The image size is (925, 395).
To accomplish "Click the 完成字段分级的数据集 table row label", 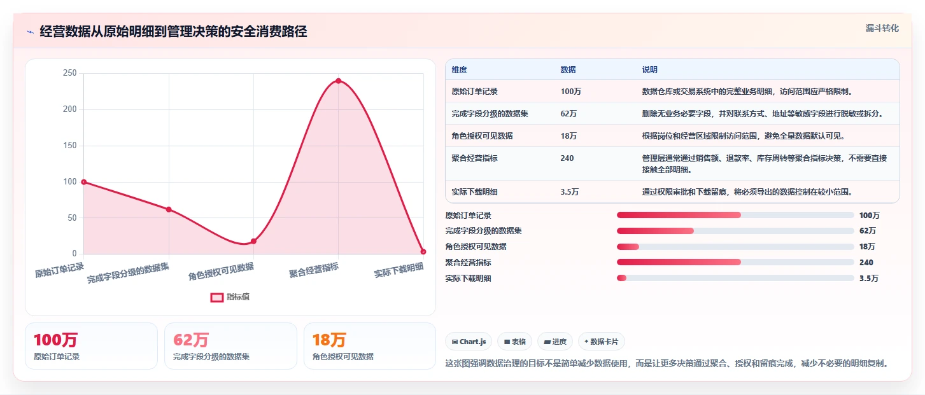I will tap(490, 114).
